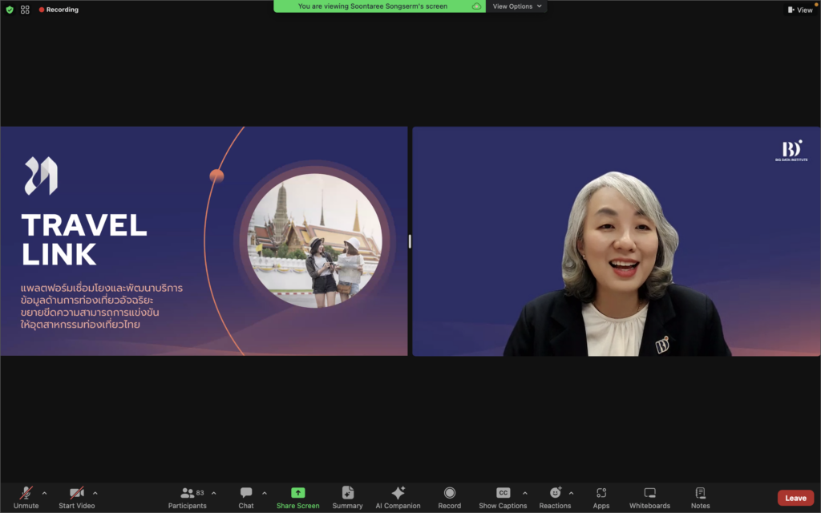Open Zoom Apps

601,493
